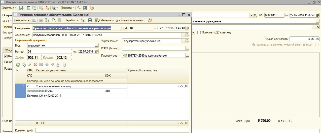Viewport: 321px width, 133px height.
Task: Clear the field using the X button in Покупка материалов
Action: 317,27
